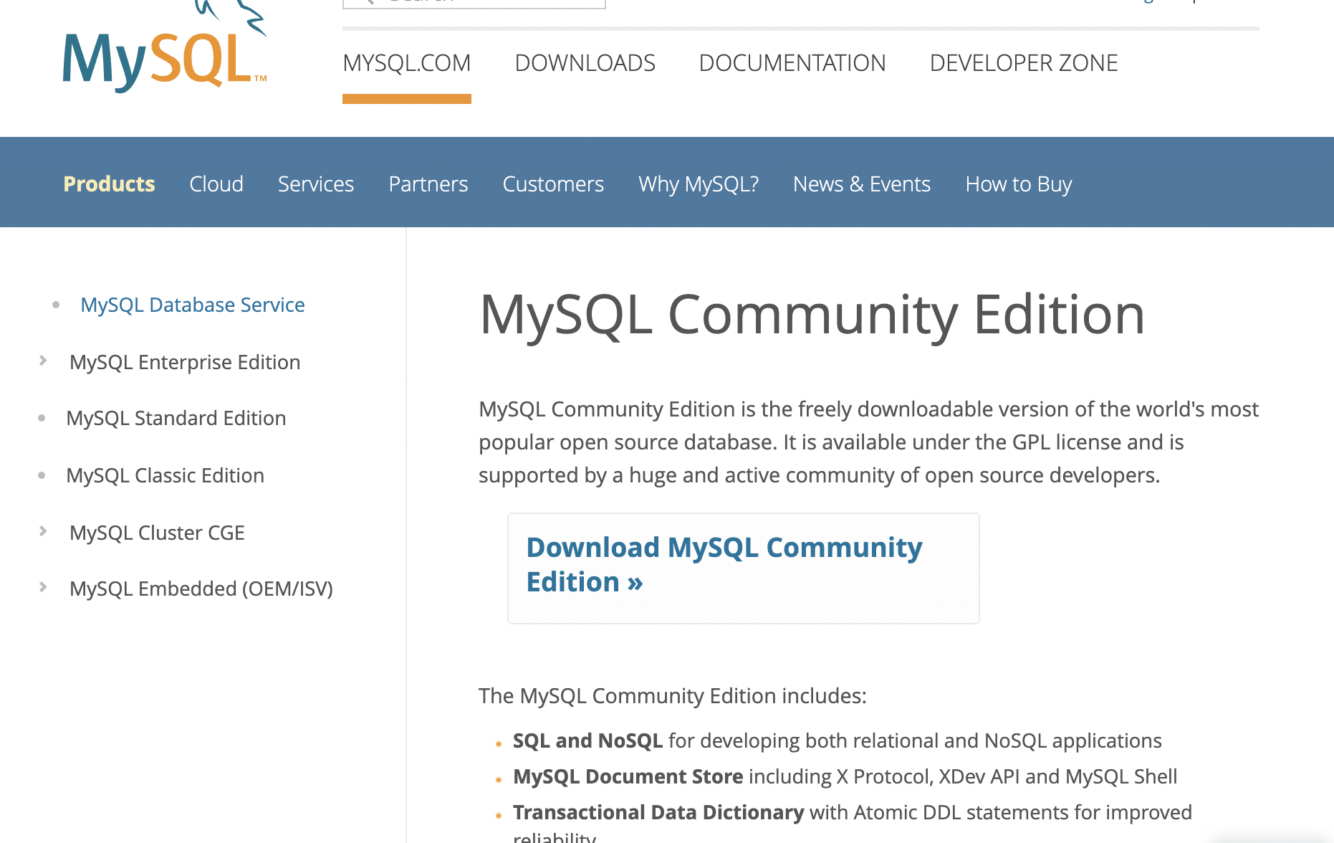Viewport: 1334px width, 843px height.
Task: Expand MySQL Embedded (OEM/ISV) chevron
Action: [43, 587]
